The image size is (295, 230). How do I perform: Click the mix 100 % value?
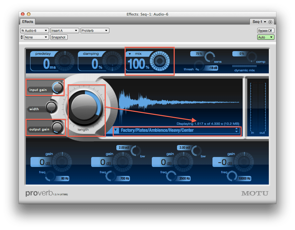[139, 64]
